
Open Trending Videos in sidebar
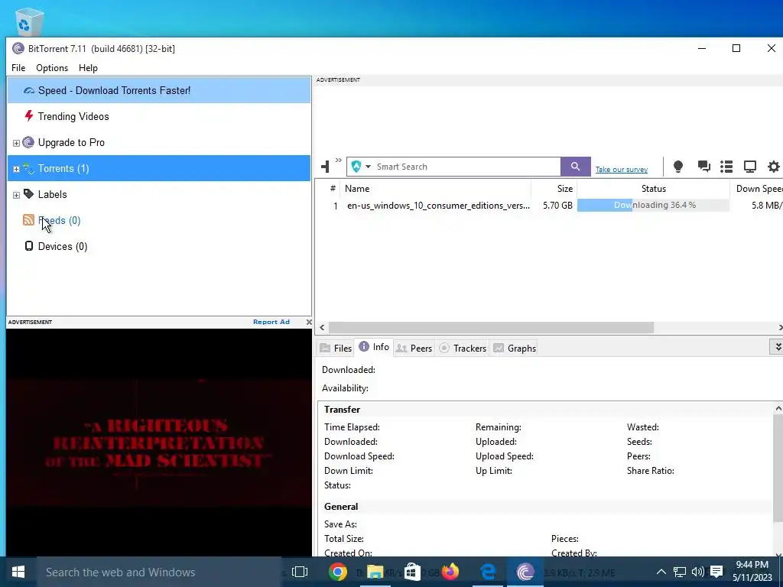tap(73, 116)
